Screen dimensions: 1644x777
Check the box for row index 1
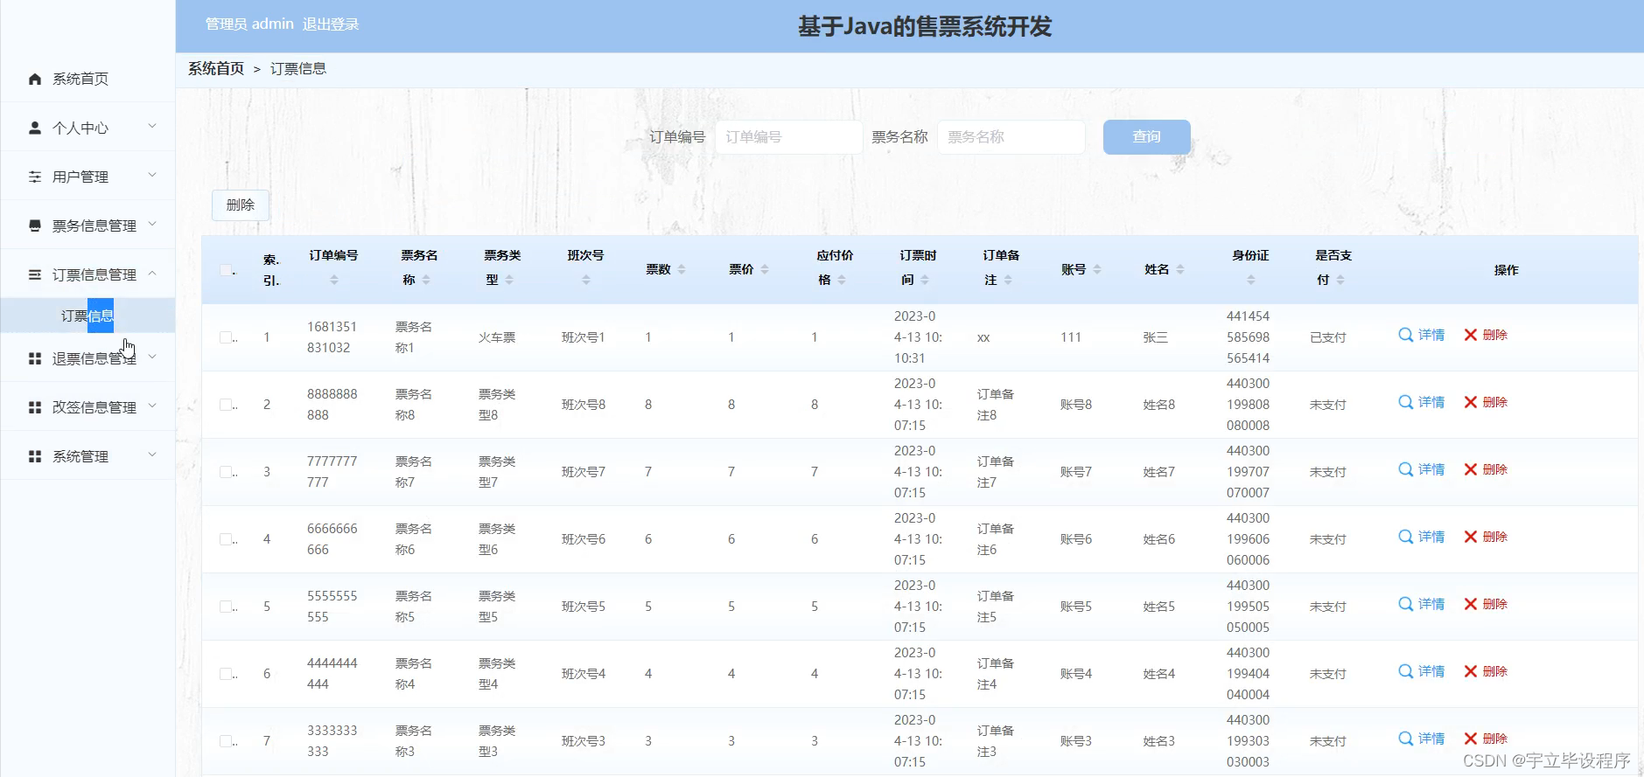tap(226, 337)
